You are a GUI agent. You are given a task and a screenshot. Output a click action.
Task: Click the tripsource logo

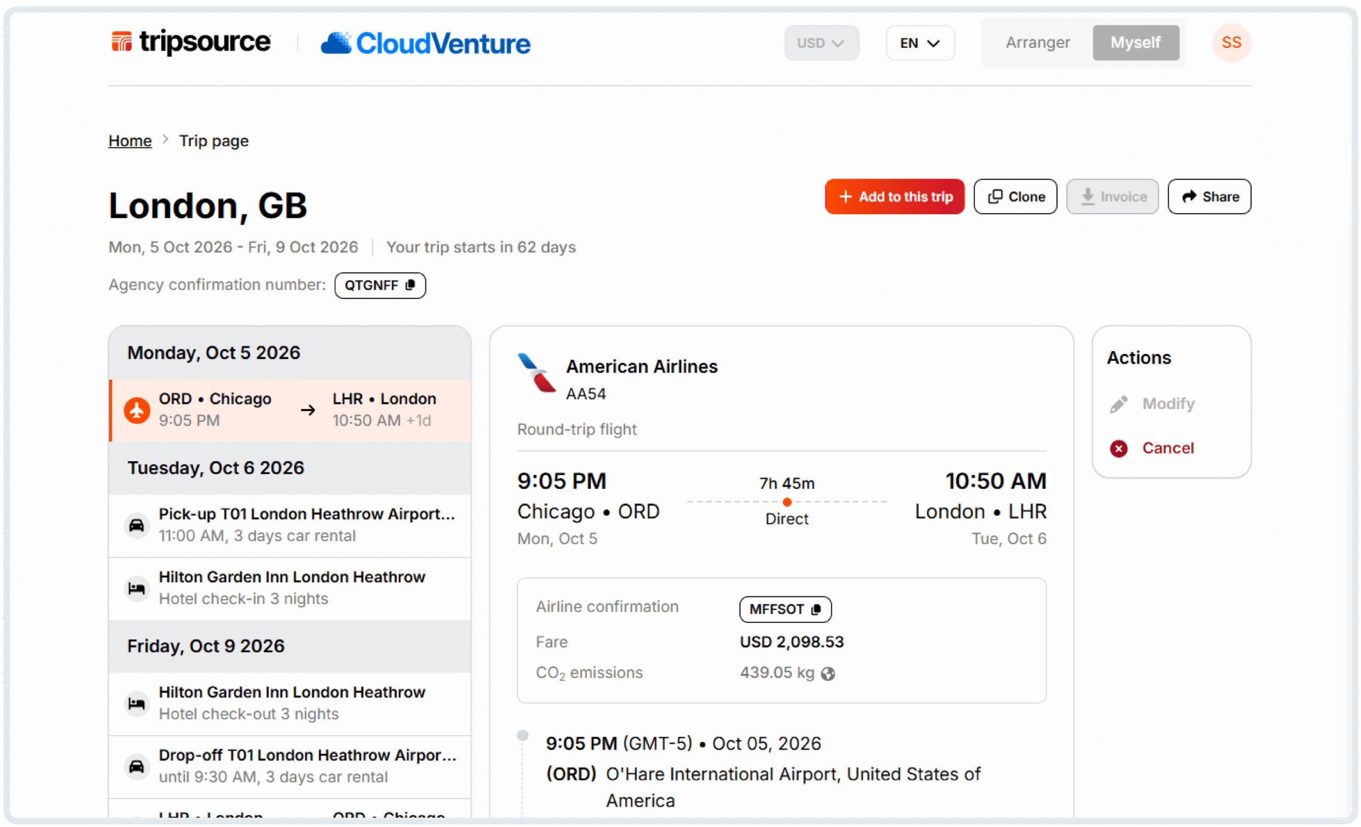point(190,42)
